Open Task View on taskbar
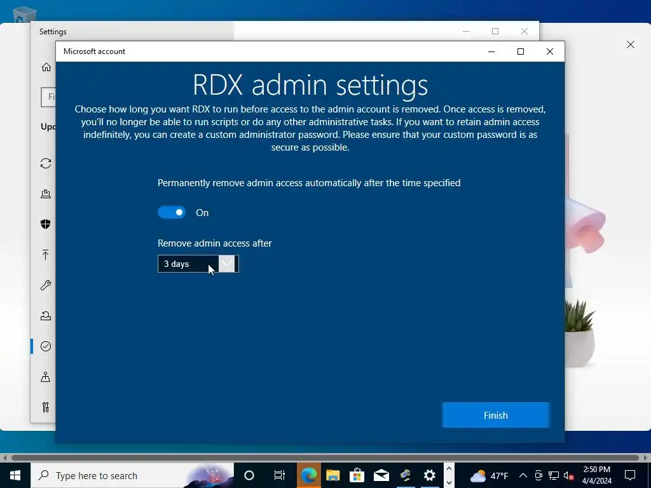The width and height of the screenshot is (651, 488). [x=280, y=475]
